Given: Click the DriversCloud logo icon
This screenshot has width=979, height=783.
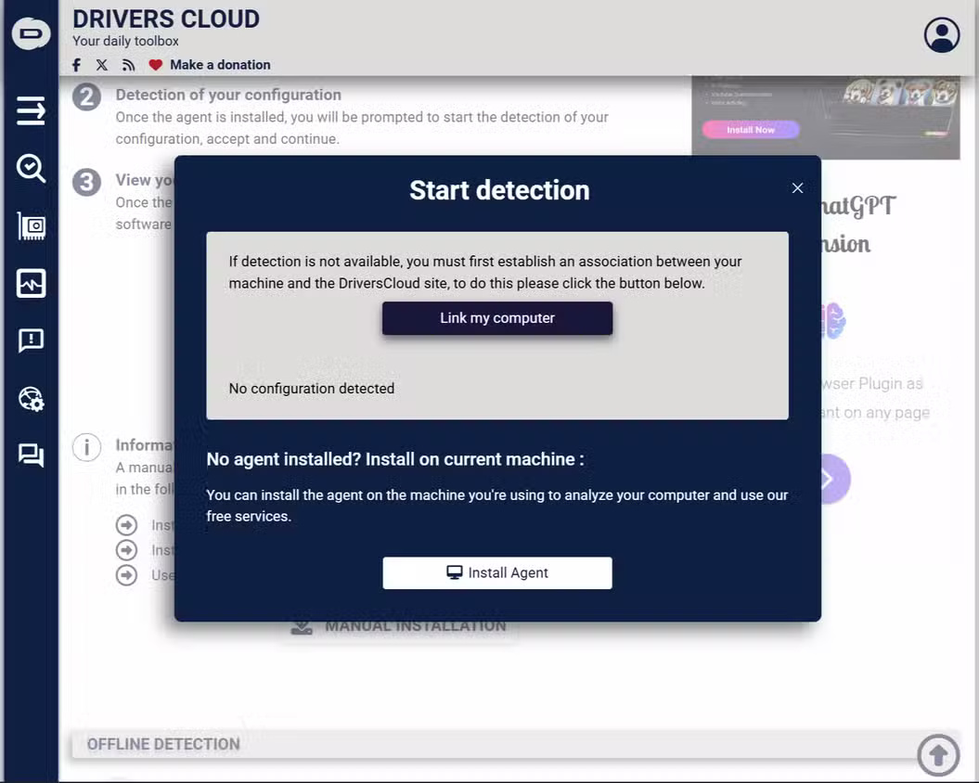Looking at the screenshot, I should 31,32.
